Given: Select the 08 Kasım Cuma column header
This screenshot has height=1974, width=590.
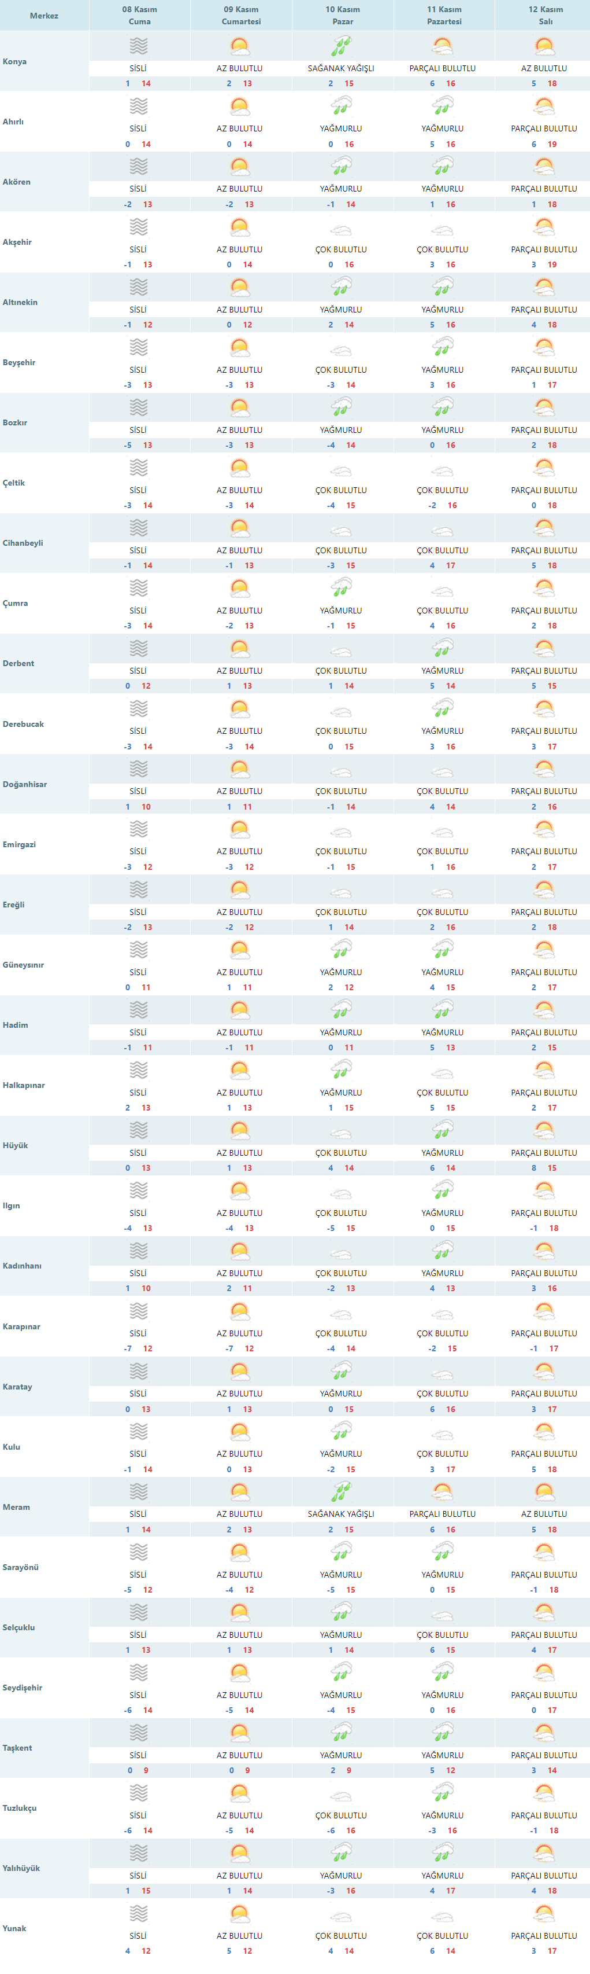Looking at the screenshot, I should click(x=139, y=15).
